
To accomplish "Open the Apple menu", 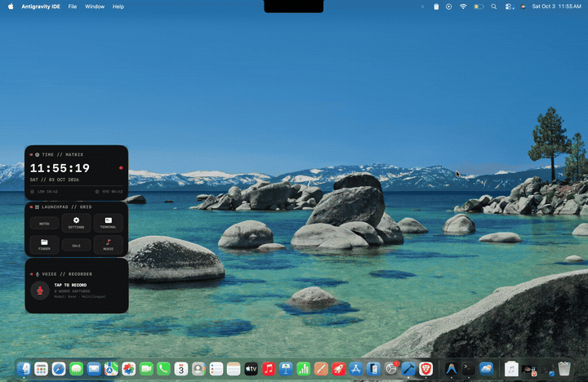I will tap(11, 7).
